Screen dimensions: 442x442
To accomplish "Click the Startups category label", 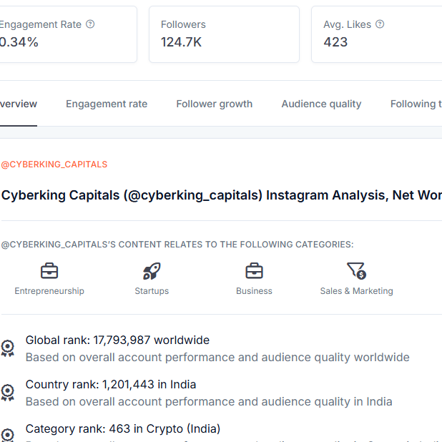I will coord(152,291).
